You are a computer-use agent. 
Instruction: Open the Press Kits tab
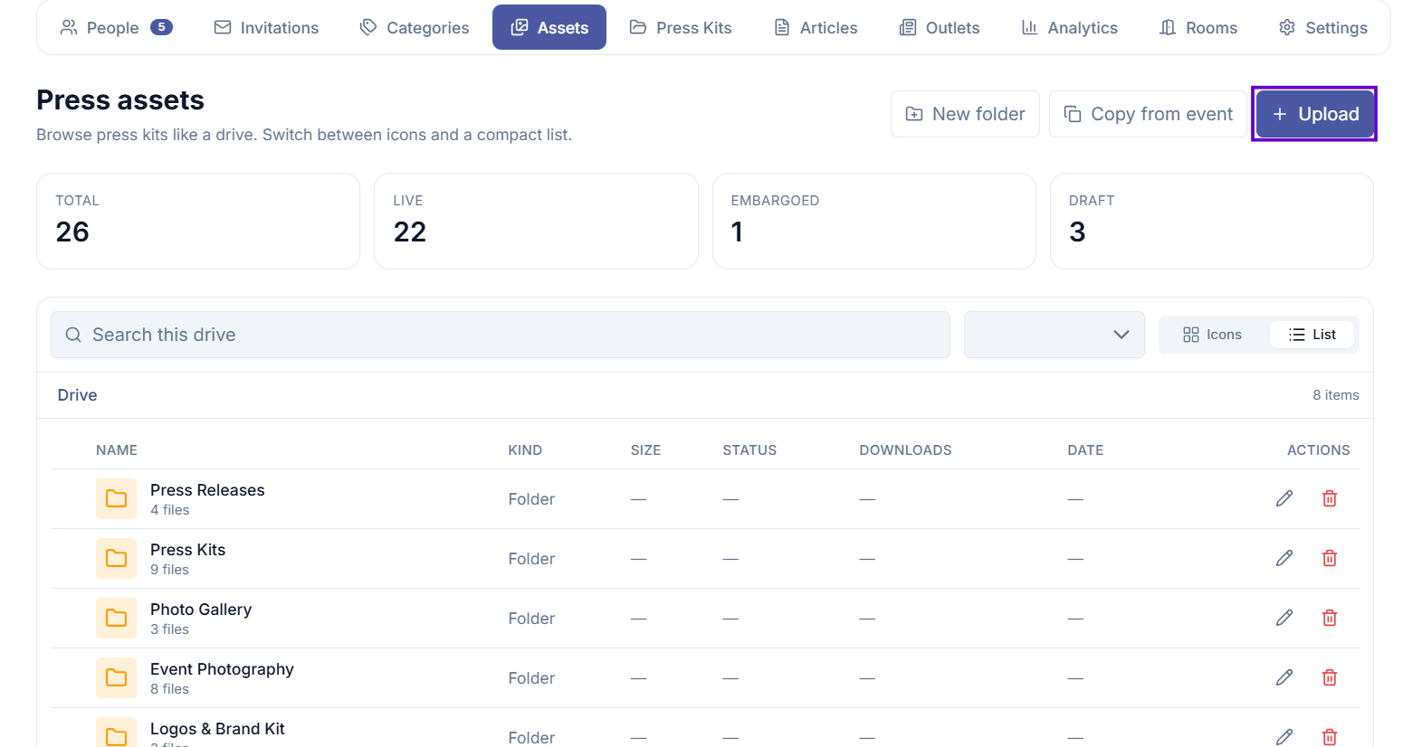[681, 27]
